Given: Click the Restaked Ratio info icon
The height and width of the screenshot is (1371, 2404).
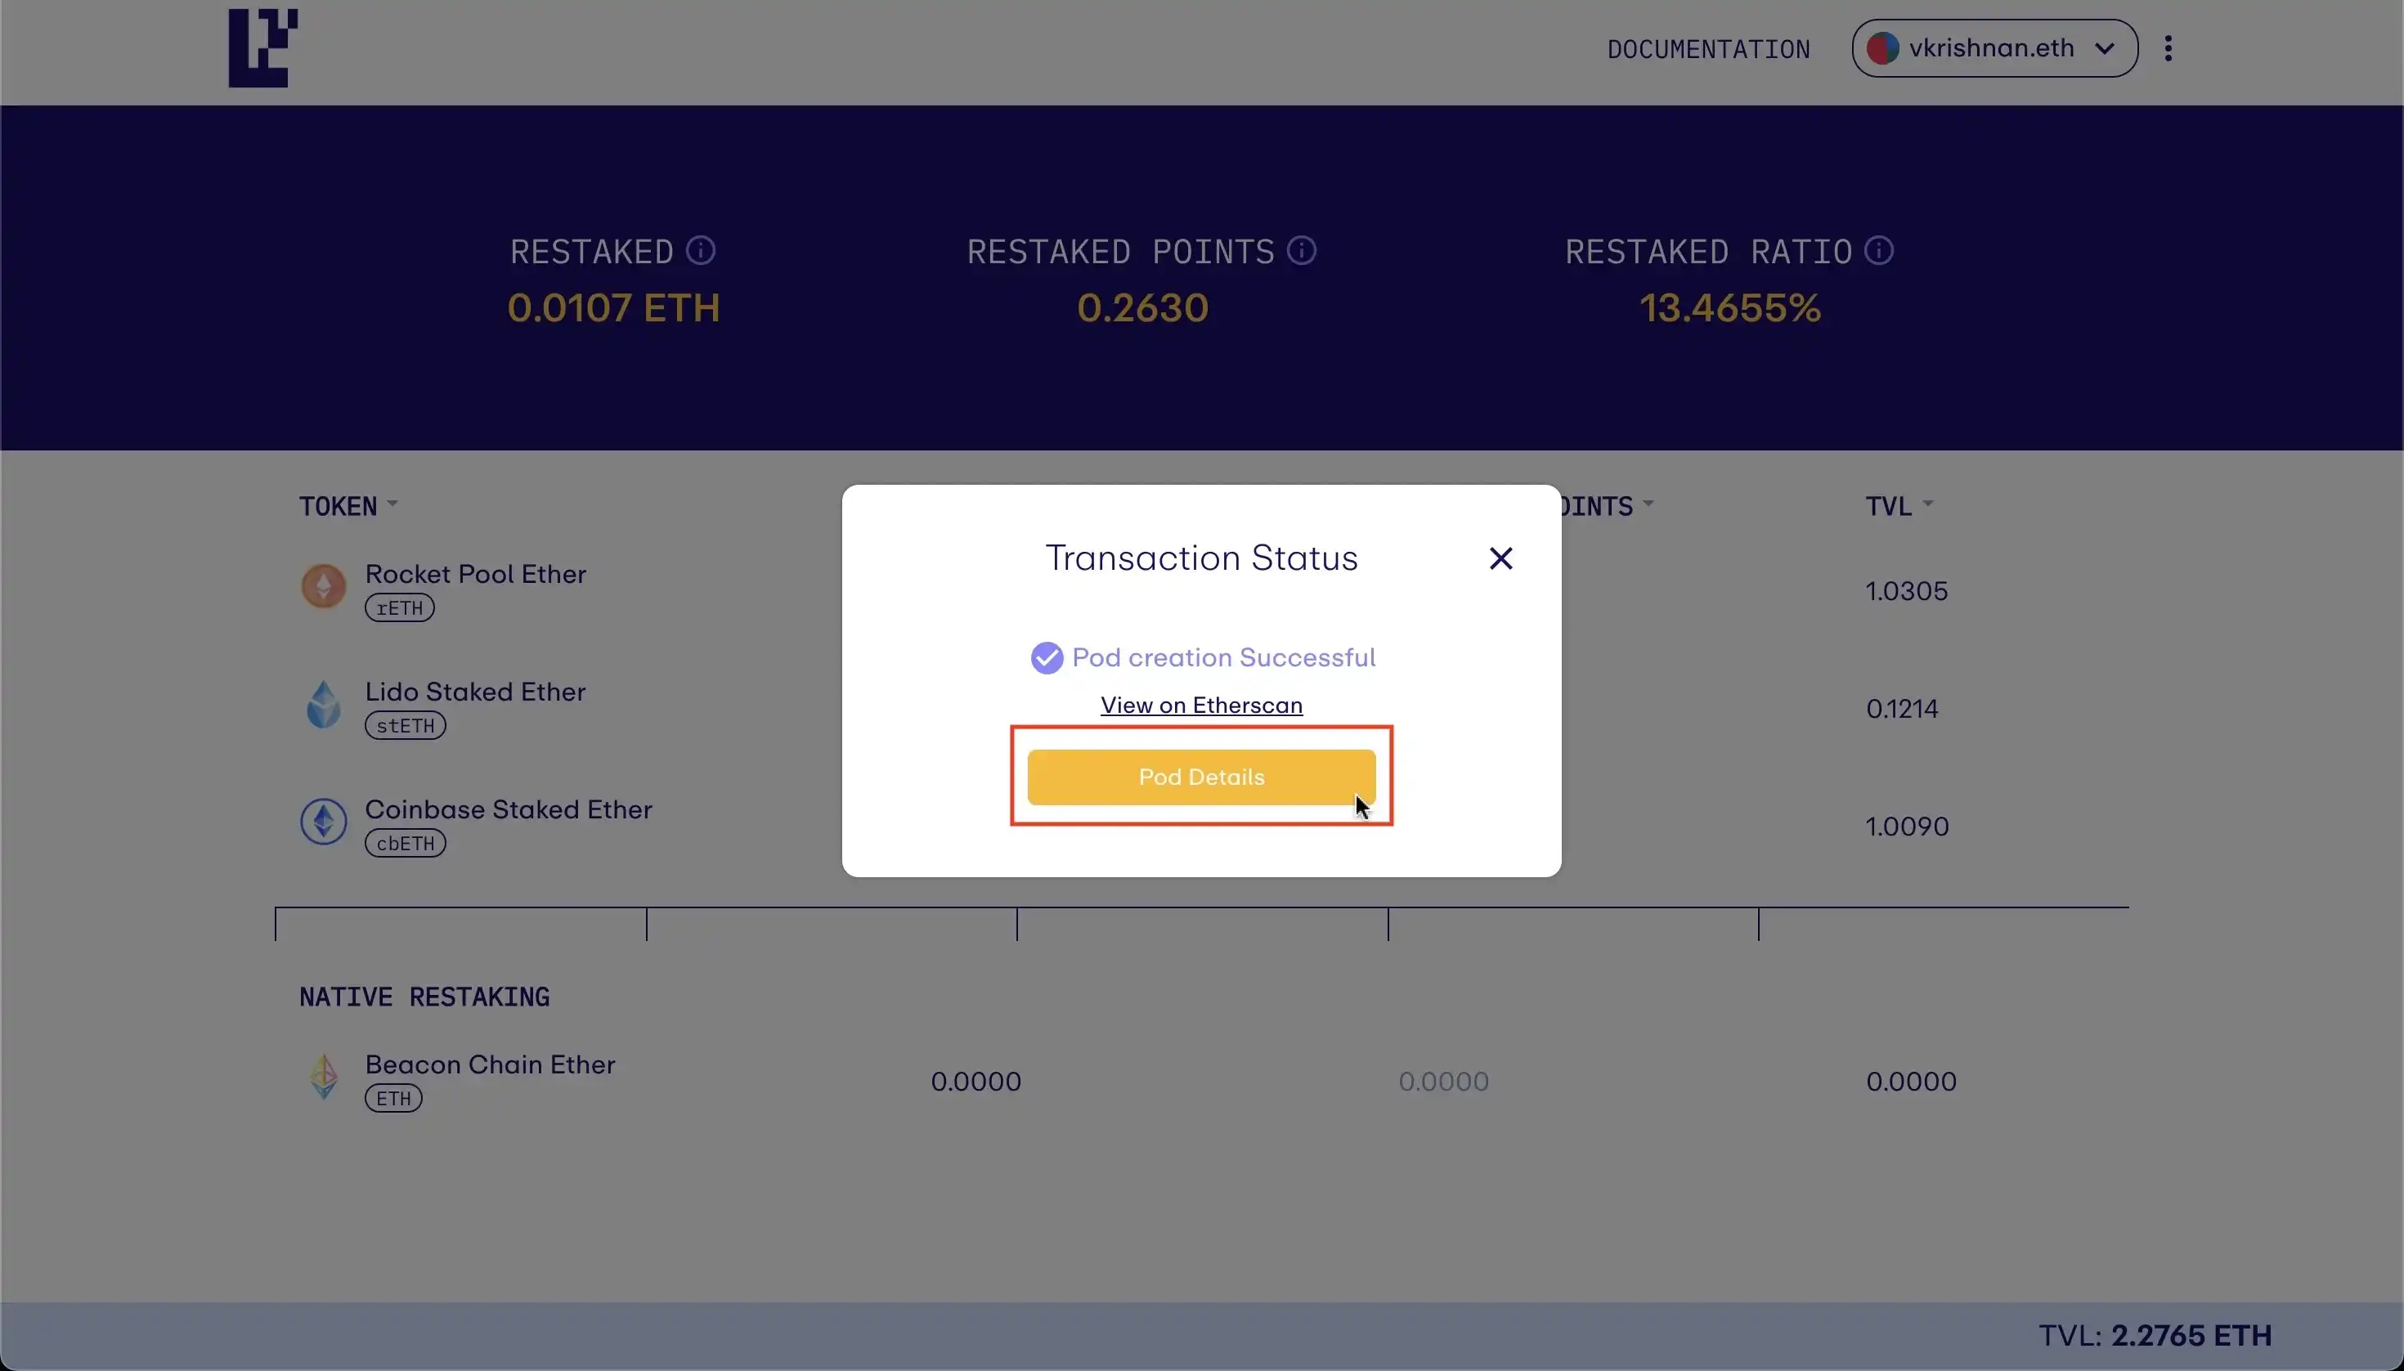Looking at the screenshot, I should [x=1878, y=250].
